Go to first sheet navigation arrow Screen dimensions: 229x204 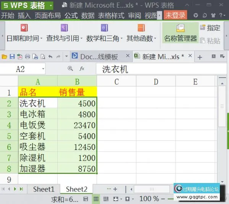[x=3, y=189]
